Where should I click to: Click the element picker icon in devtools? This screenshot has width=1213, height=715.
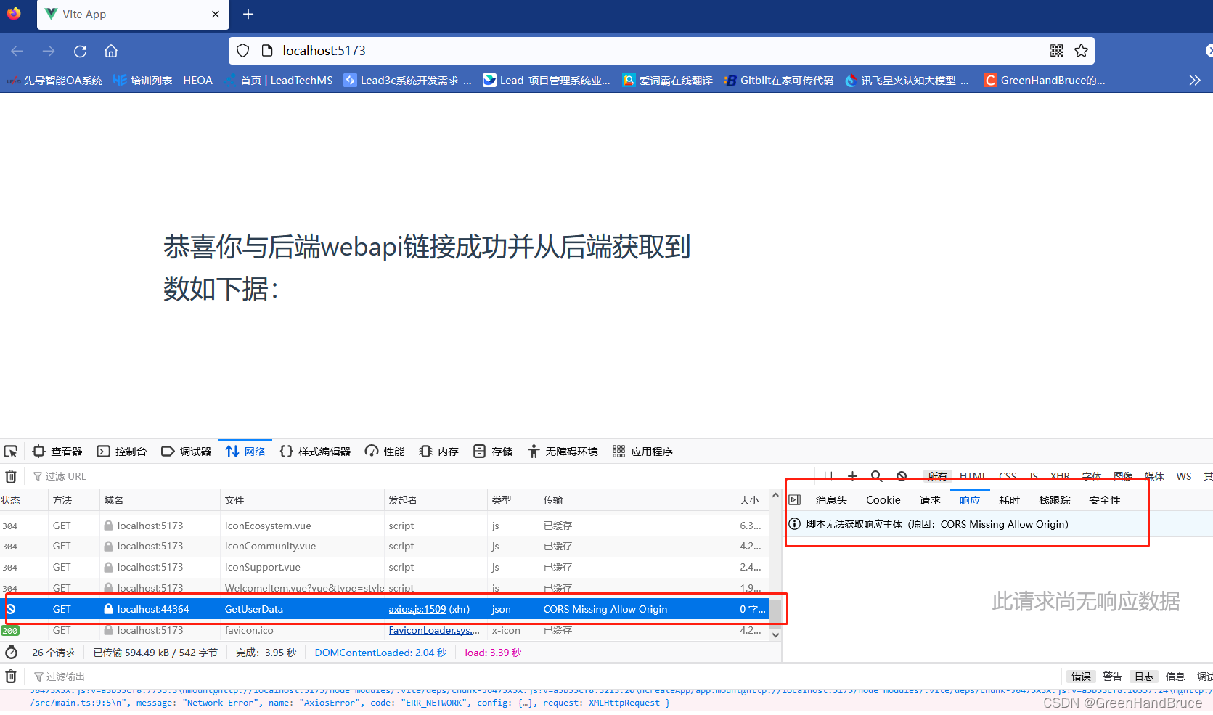(11, 452)
